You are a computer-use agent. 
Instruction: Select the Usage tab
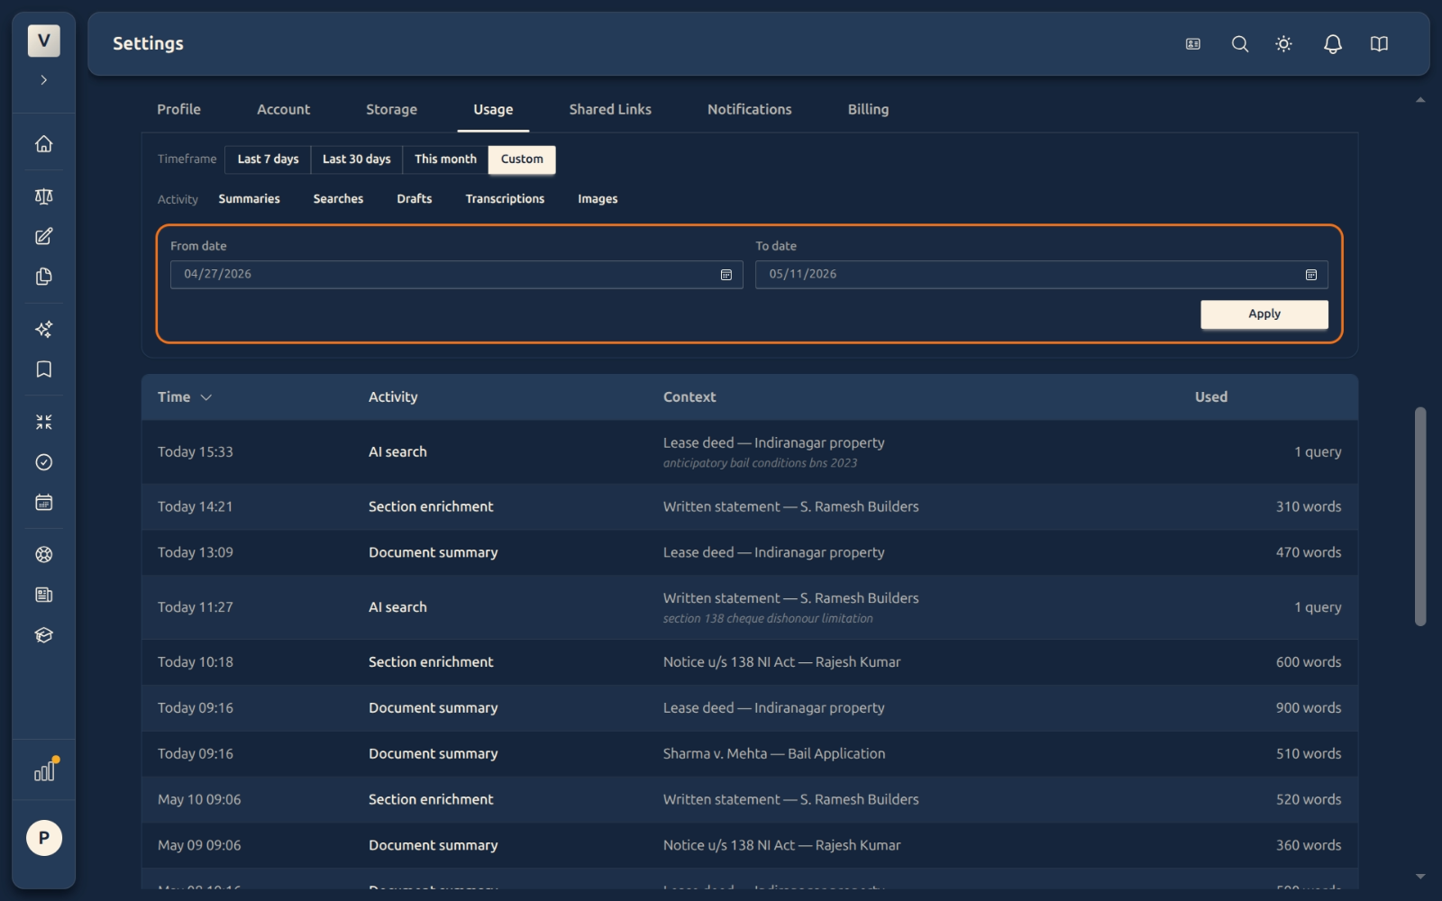[x=493, y=109]
